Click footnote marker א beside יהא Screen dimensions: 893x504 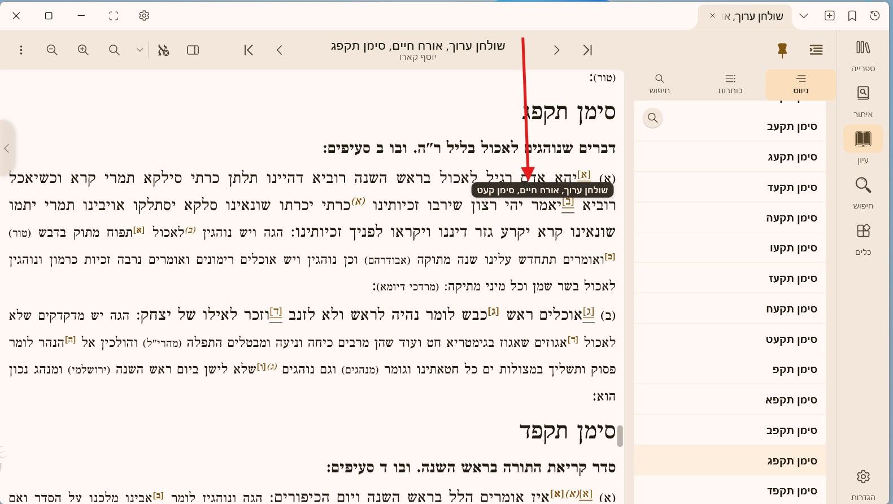pos(583,176)
